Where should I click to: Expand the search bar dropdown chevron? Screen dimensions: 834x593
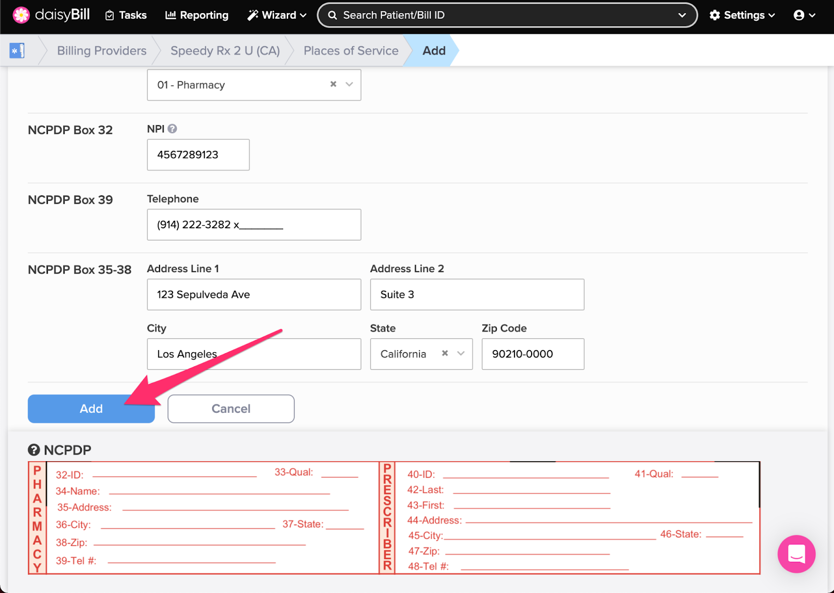point(682,15)
